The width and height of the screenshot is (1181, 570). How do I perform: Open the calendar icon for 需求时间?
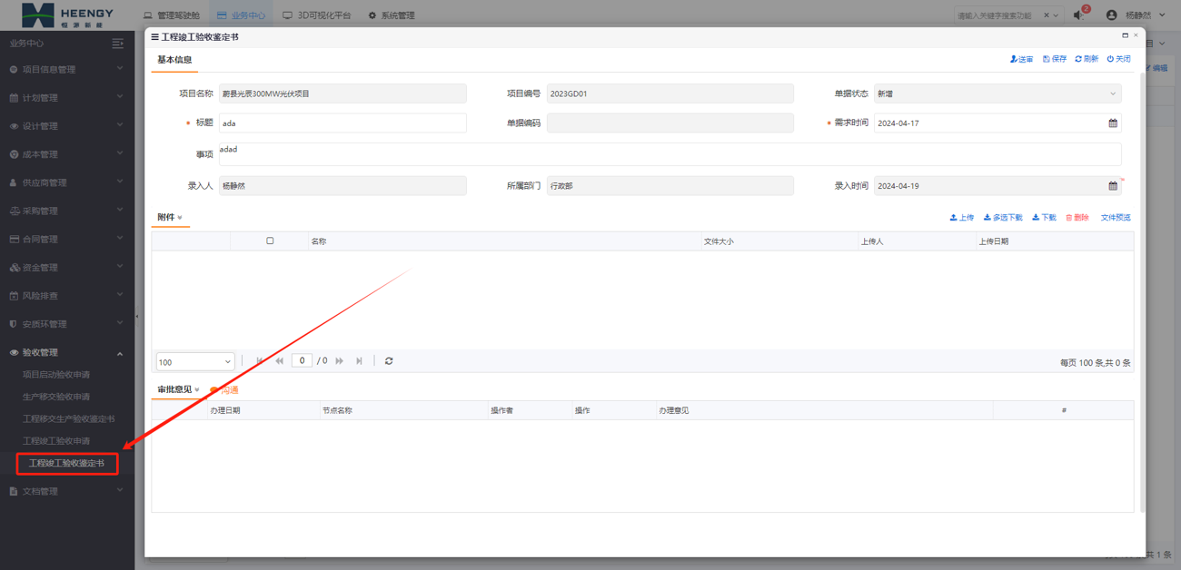(x=1113, y=123)
